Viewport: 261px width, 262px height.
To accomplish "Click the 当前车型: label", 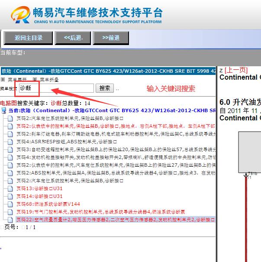I will [13, 53].
